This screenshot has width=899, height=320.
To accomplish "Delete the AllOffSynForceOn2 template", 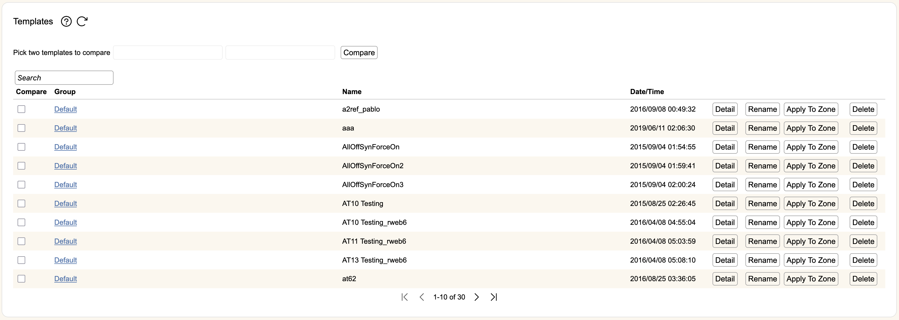I will click(863, 166).
